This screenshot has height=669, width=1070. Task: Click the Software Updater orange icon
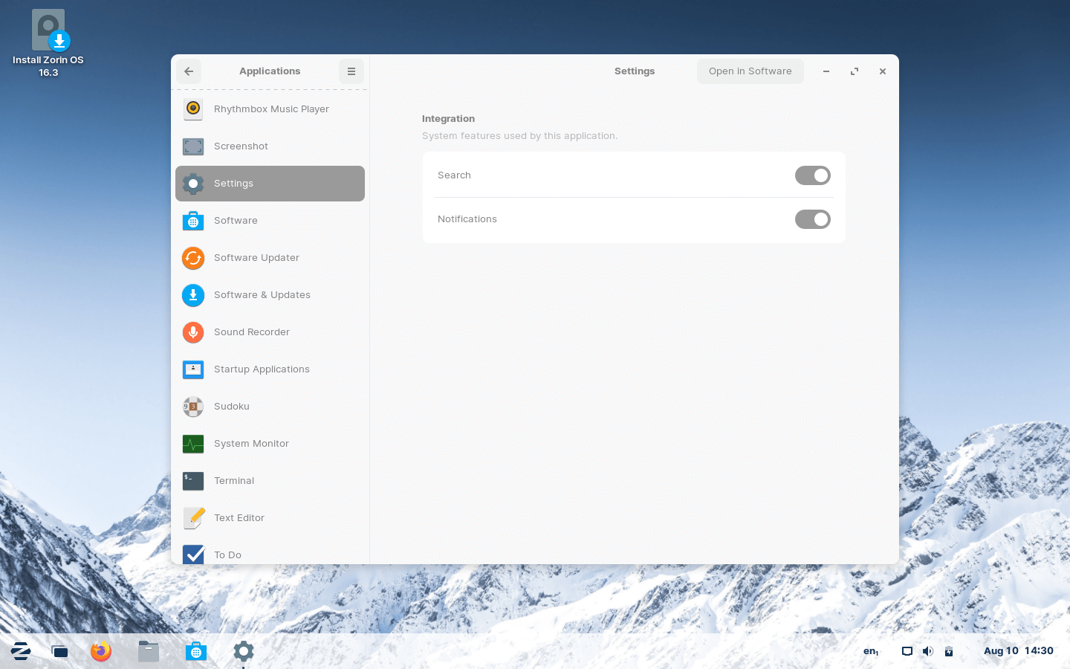click(193, 258)
